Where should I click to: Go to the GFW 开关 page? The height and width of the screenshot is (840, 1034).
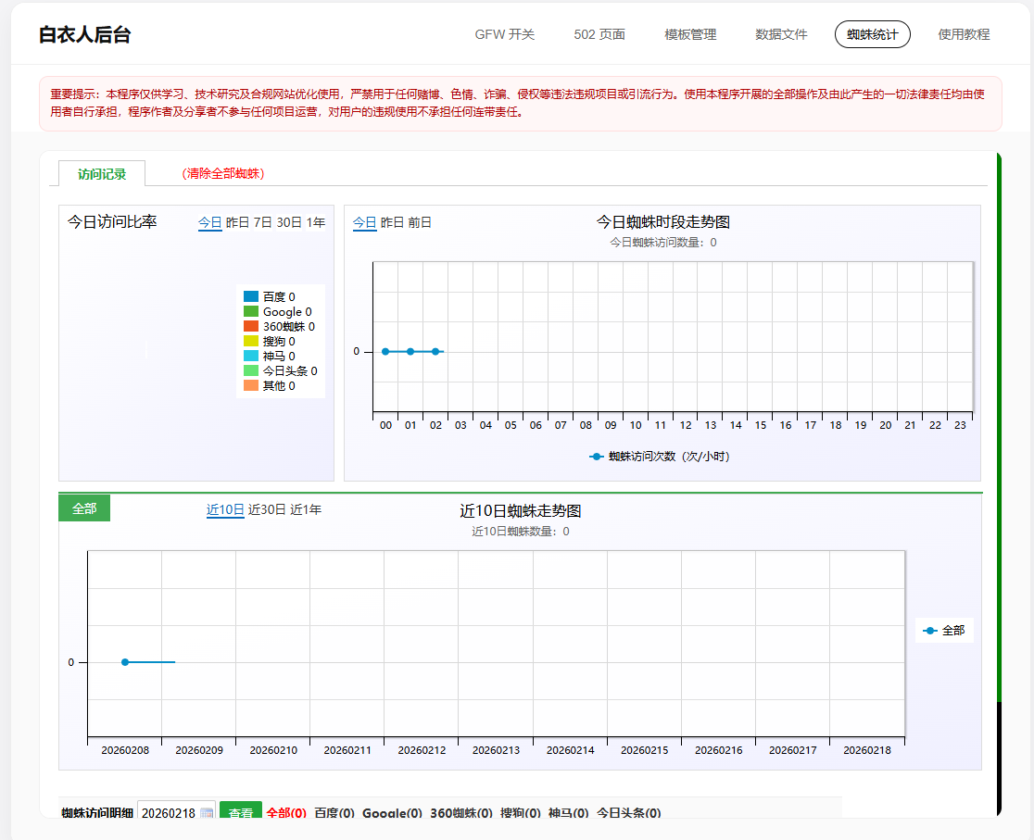tap(505, 34)
